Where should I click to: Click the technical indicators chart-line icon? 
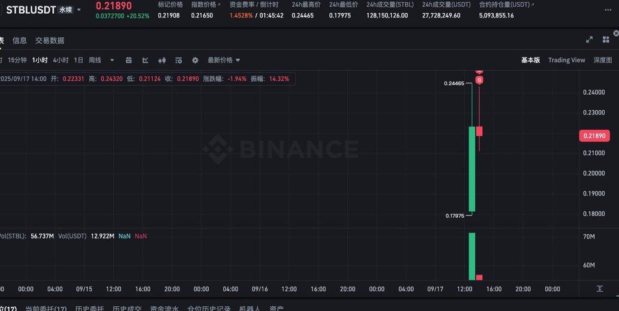pos(145,61)
